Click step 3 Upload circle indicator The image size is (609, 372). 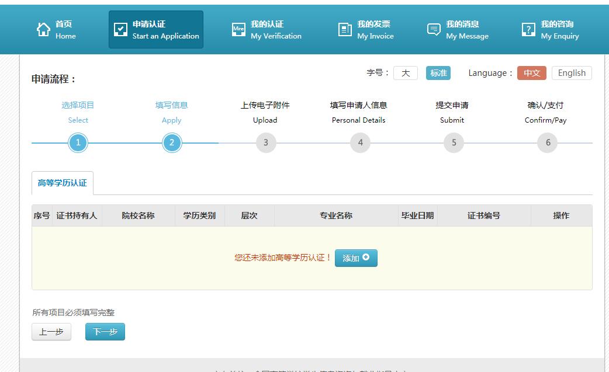[266, 142]
